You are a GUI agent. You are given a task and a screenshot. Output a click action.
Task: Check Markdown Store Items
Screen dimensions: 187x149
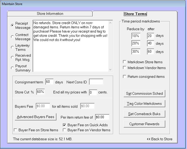coord(124,62)
